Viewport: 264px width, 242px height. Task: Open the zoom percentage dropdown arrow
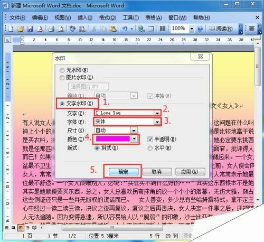click(192, 29)
